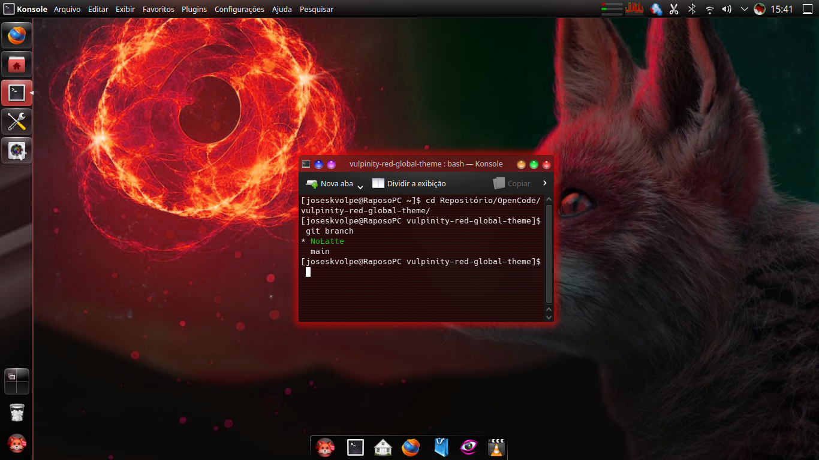Maximize Konsole with the green orb
819x460 pixels.
534,164
